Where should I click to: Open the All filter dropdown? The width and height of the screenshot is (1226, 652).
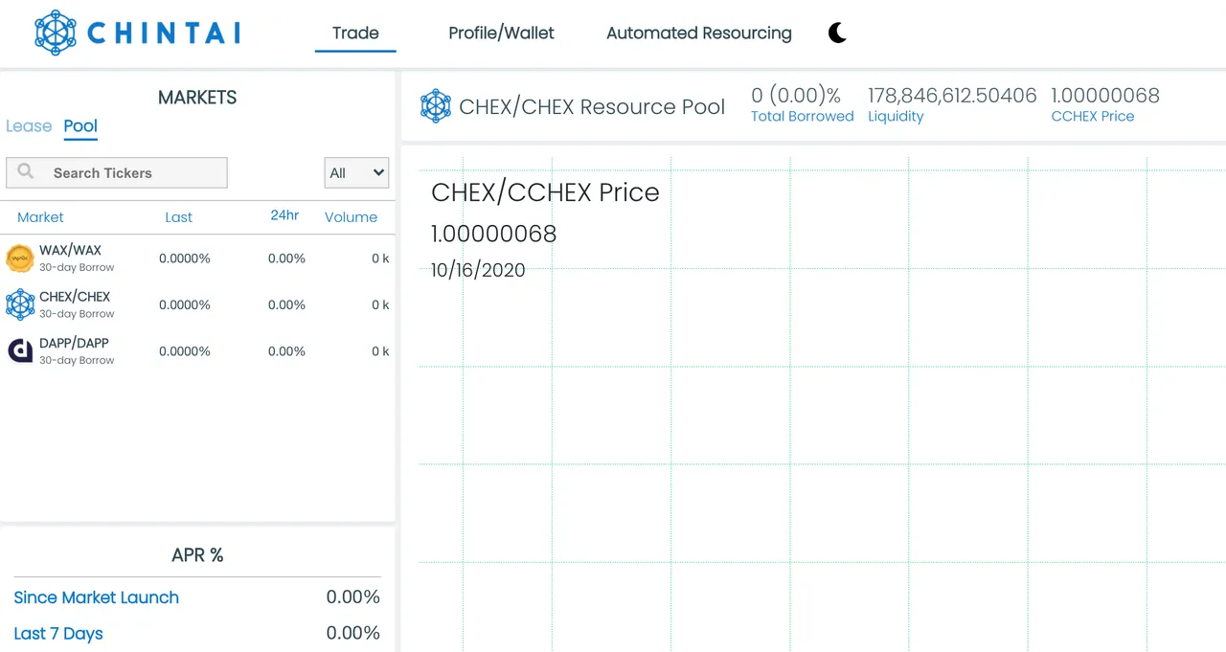point(356,172)
